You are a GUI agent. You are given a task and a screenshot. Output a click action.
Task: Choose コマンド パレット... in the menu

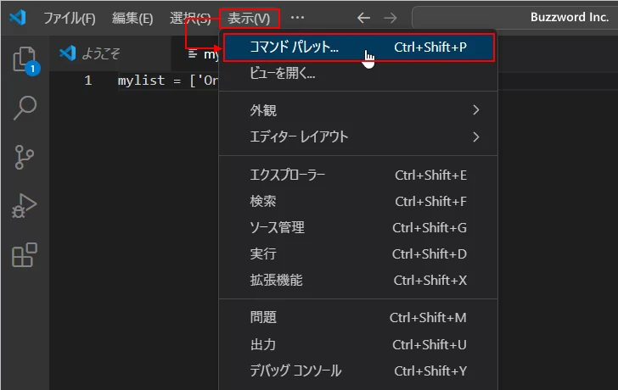pos(358,47)
